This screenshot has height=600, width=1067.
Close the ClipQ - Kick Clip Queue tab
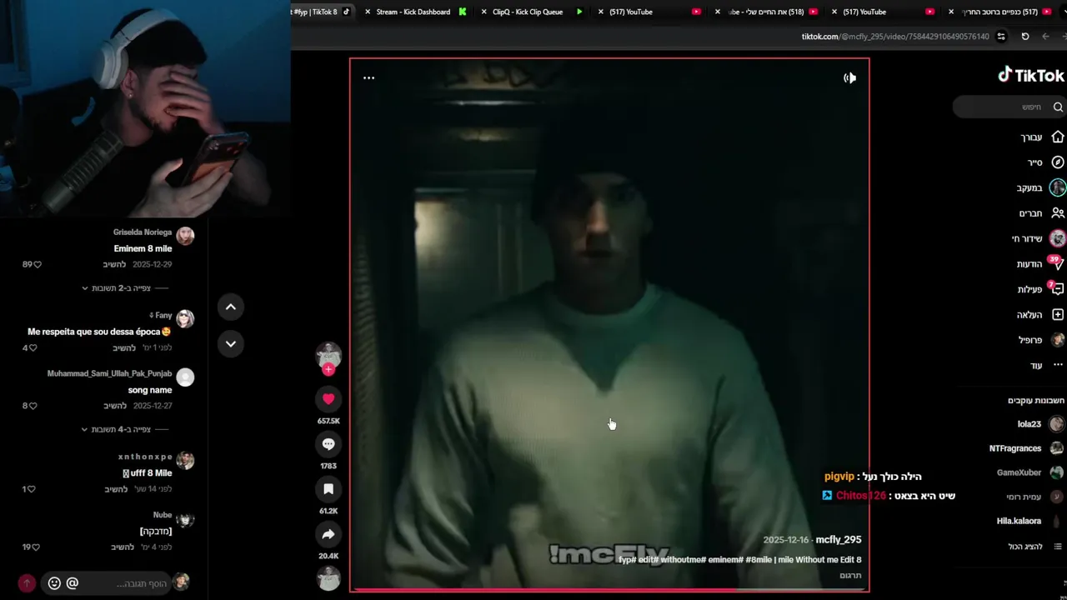483,12
